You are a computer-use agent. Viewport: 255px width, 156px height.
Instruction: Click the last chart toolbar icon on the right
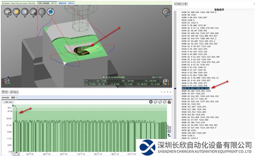coord(169,102)
